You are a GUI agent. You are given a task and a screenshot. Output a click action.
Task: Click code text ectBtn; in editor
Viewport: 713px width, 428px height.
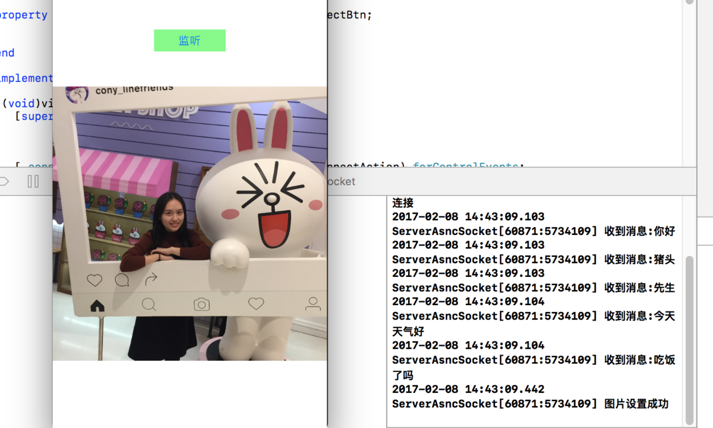(350, 15)
